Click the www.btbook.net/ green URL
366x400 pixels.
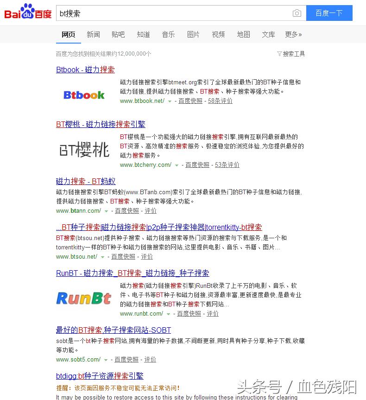pos(142,101)
